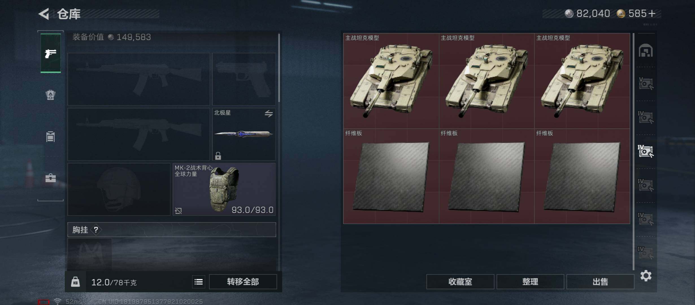Select the first 主战坦克模型 item
Image resolution: width=695 pixels, height=305 pixels.
391,81
